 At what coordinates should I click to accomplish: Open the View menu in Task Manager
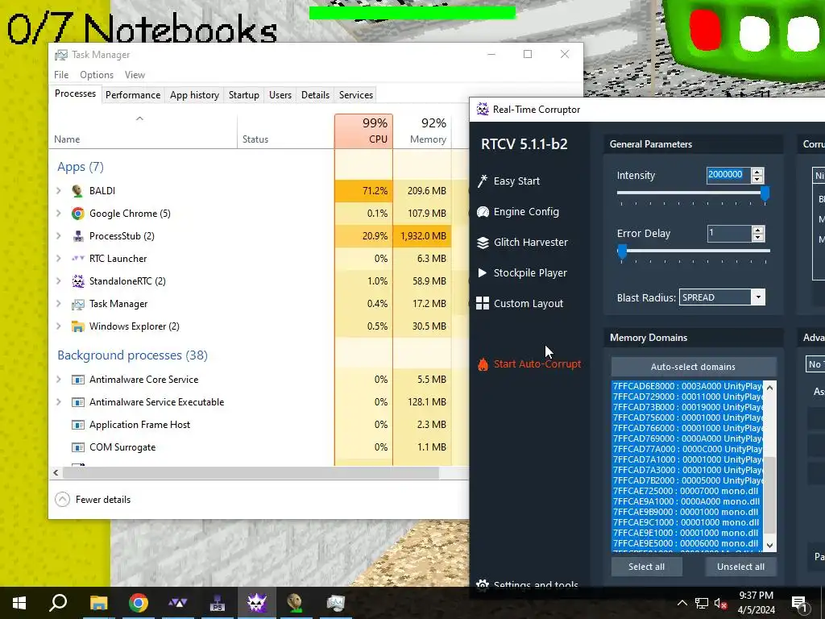coord(135,75)
